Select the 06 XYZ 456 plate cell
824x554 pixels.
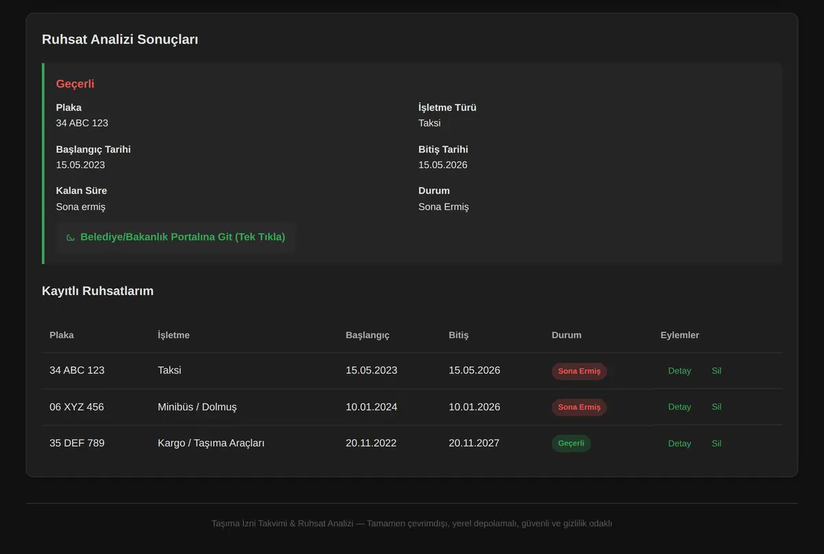click(77, 407)
